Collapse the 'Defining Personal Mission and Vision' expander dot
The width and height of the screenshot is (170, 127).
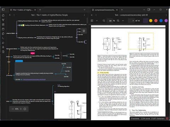[x=40, y=21]
